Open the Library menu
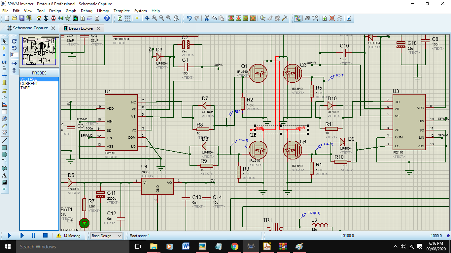Viewport: 451px width, 253px height. pos(103,11)
